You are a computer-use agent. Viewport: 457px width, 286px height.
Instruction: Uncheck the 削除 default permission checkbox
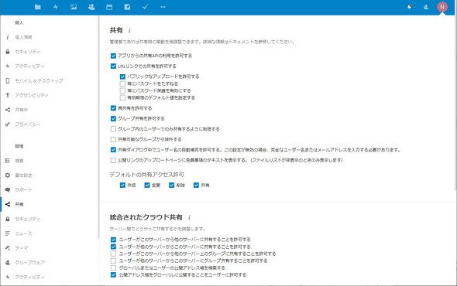(x=172, y=186)
